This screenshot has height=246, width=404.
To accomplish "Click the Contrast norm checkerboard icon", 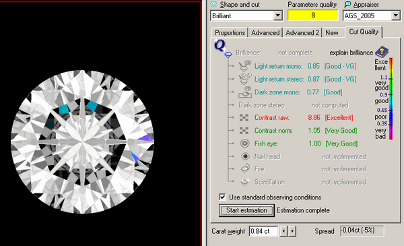I will [x=244, y=131].
